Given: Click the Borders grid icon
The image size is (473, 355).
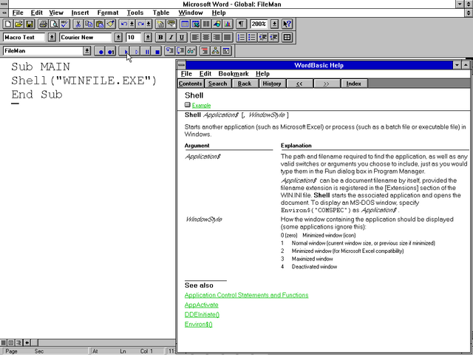Looking at the screenshot, I should (287, 38).
